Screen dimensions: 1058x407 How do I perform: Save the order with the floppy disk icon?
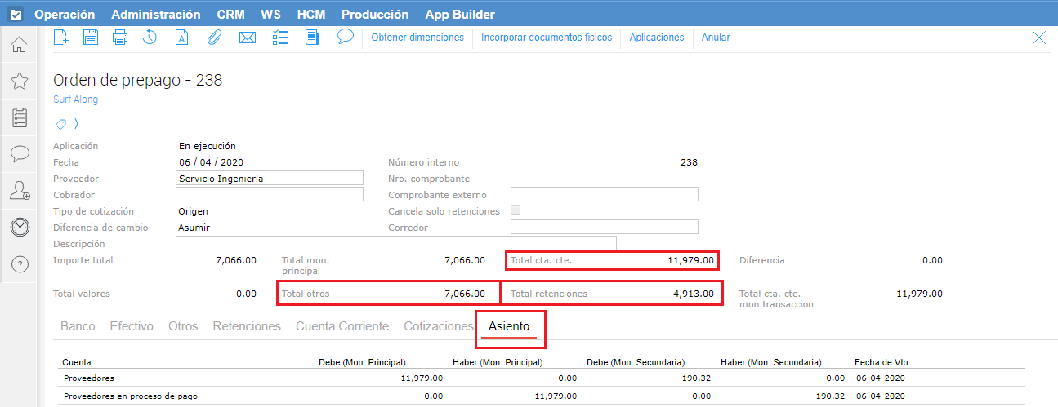click(x=91, y=38)
